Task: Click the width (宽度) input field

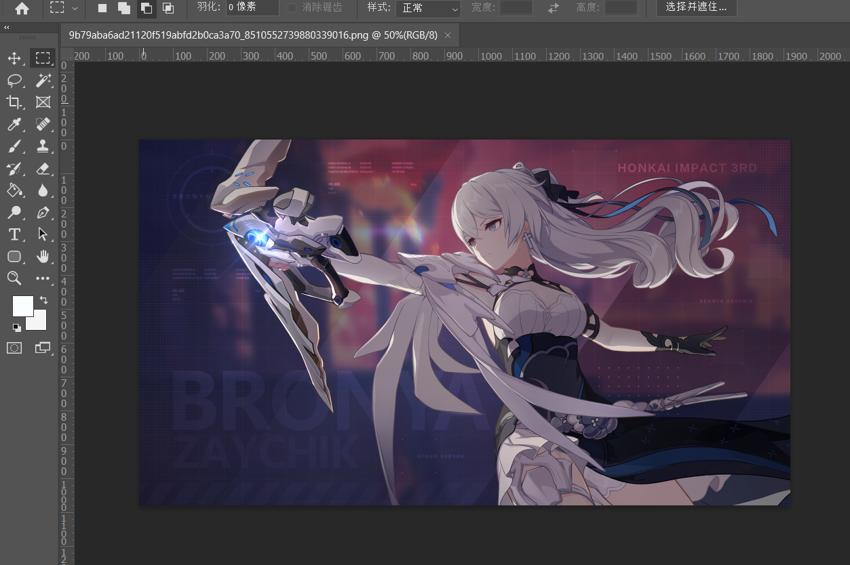Action: point(516,8)
